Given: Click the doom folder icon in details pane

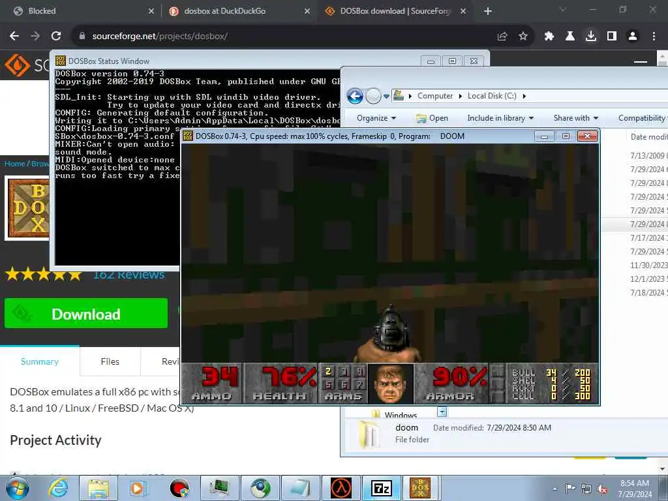Looking at the screenshot, I should [x=369, y=434].
